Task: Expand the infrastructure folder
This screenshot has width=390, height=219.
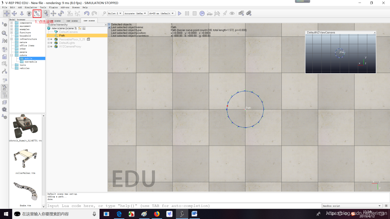Action: (x=11, y=39)
